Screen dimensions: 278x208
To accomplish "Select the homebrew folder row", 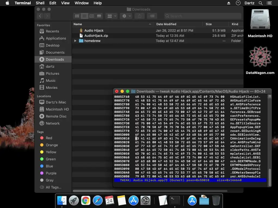I will pyautogui.click(x=158, y=41).
